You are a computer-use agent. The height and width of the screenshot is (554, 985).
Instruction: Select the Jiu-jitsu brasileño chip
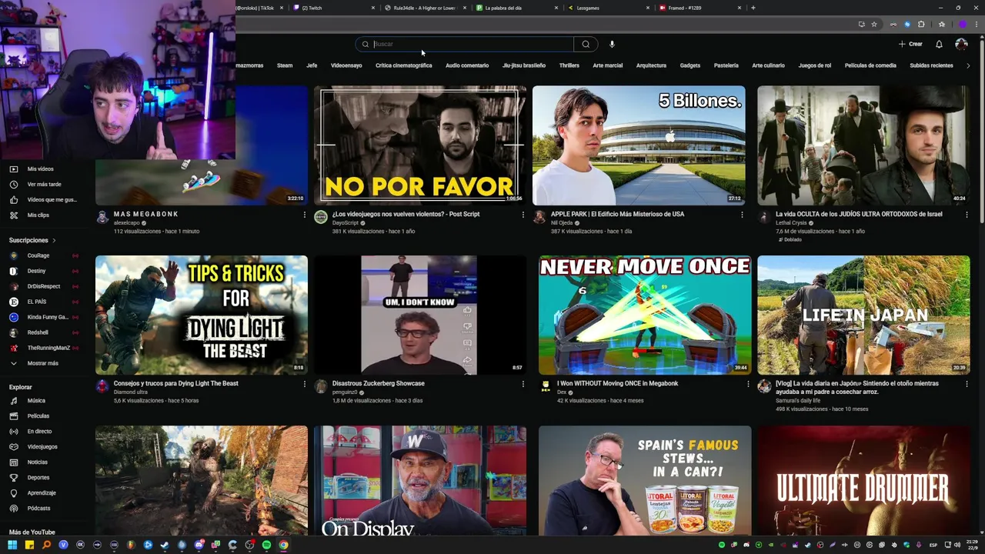pos(524,65)
